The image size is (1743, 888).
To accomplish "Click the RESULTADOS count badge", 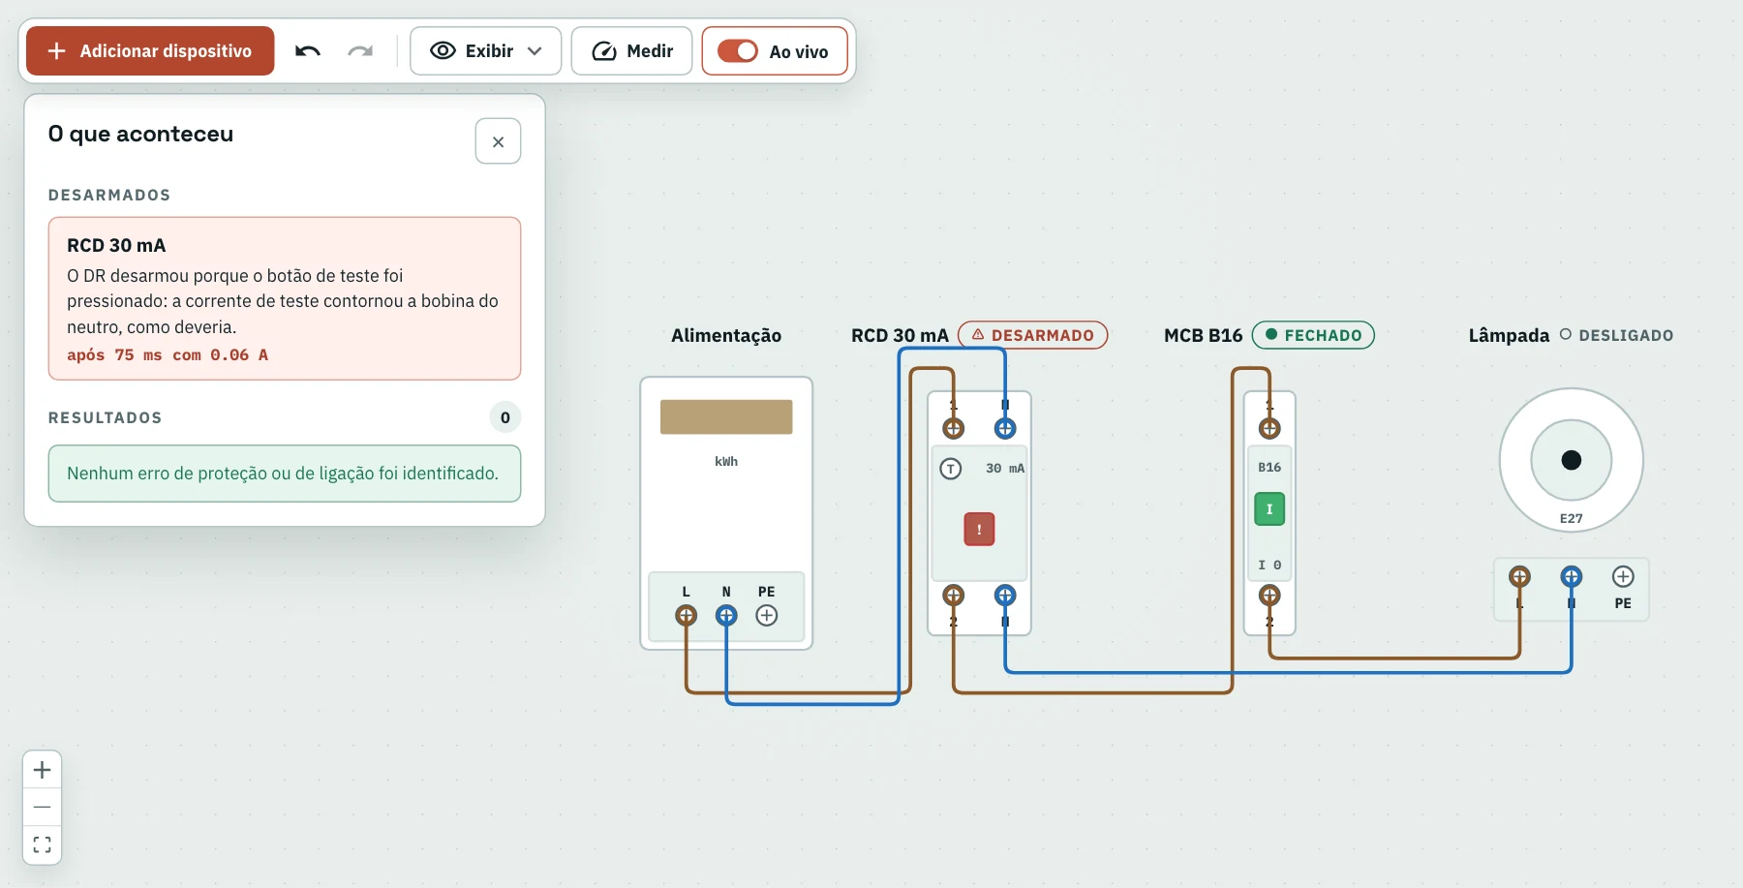I will [505, 417].
